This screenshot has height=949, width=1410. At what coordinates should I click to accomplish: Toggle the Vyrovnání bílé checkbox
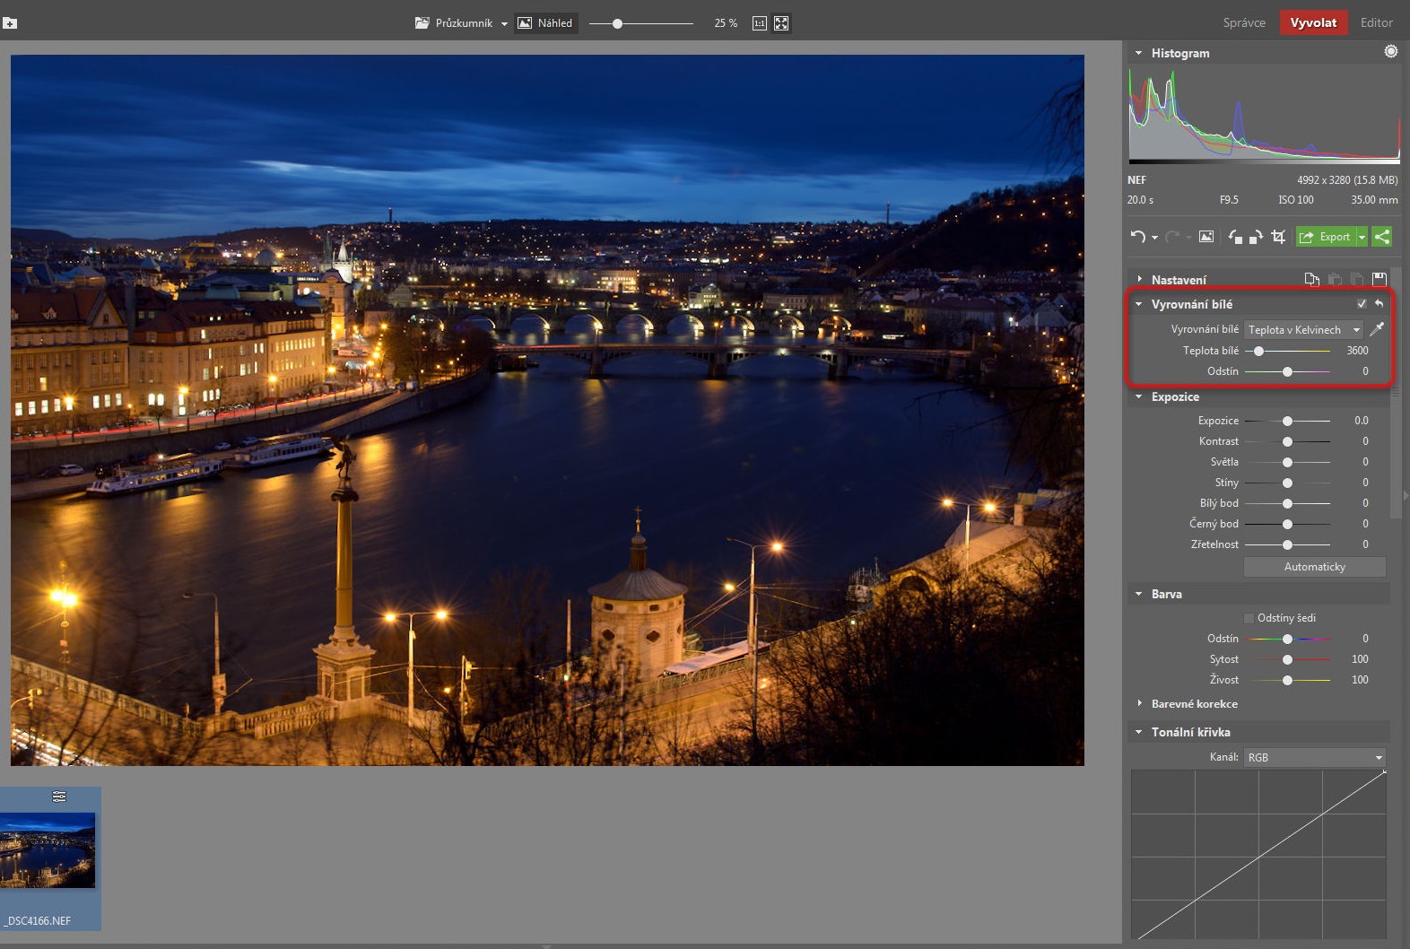point(1362,304)
